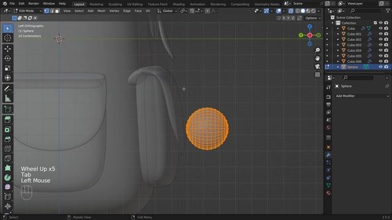This screenshot has height=220, width=392.
Task: Enable edge select mode
Action: (51, 11)
